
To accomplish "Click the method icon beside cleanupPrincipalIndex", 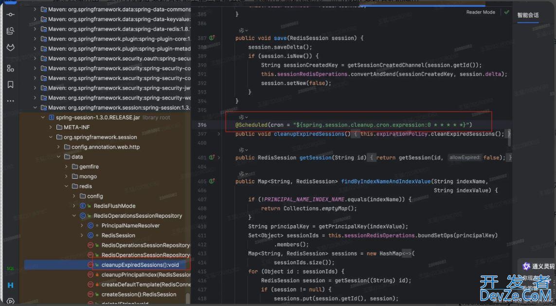I will click(90, 275).
